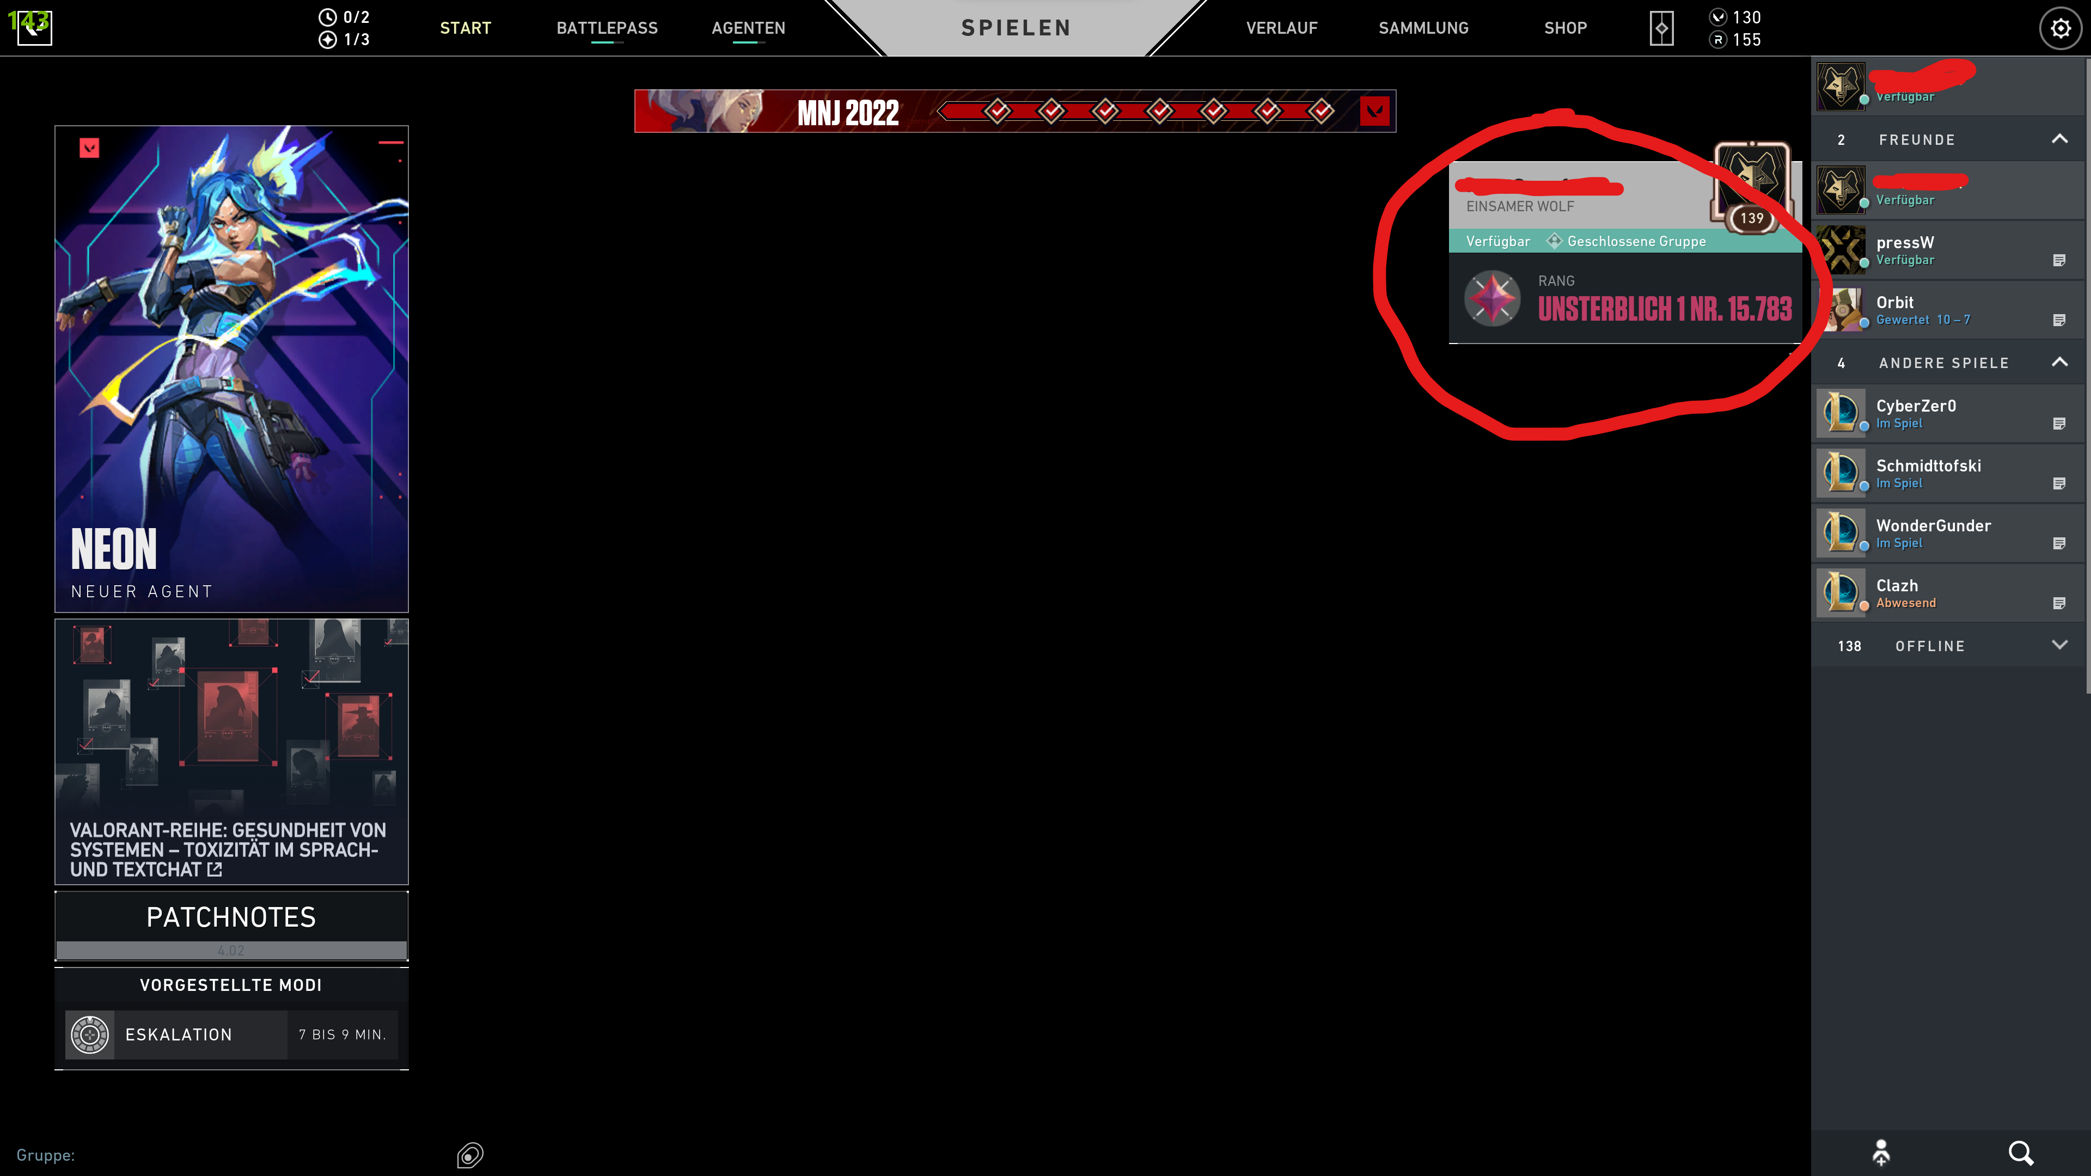Click the Immortal rank badge icon
Viewport: 2091px width, 1176px height.
(x=1492, y=298)
